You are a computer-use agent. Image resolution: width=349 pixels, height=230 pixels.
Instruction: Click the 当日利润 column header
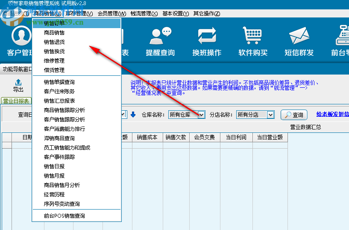236,137
